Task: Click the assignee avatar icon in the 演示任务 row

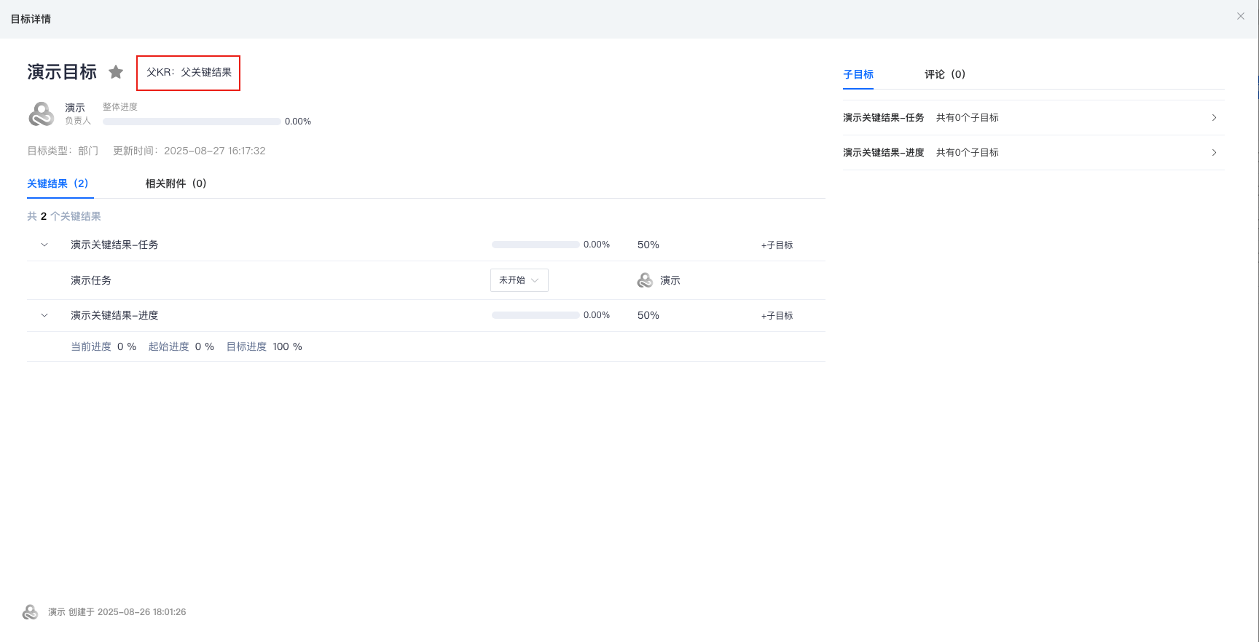Action: click(645, 280)
